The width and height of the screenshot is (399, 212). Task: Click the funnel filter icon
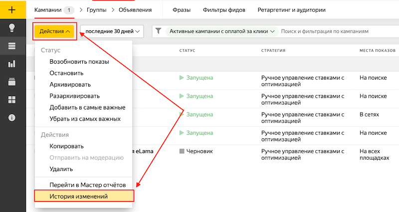tap(158, 31)
